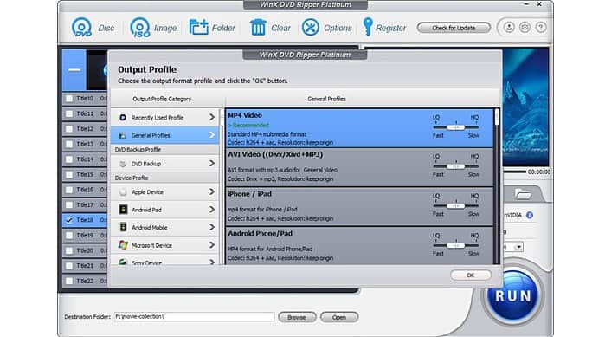Open the output folder icon near preview

tap(523, 194)
